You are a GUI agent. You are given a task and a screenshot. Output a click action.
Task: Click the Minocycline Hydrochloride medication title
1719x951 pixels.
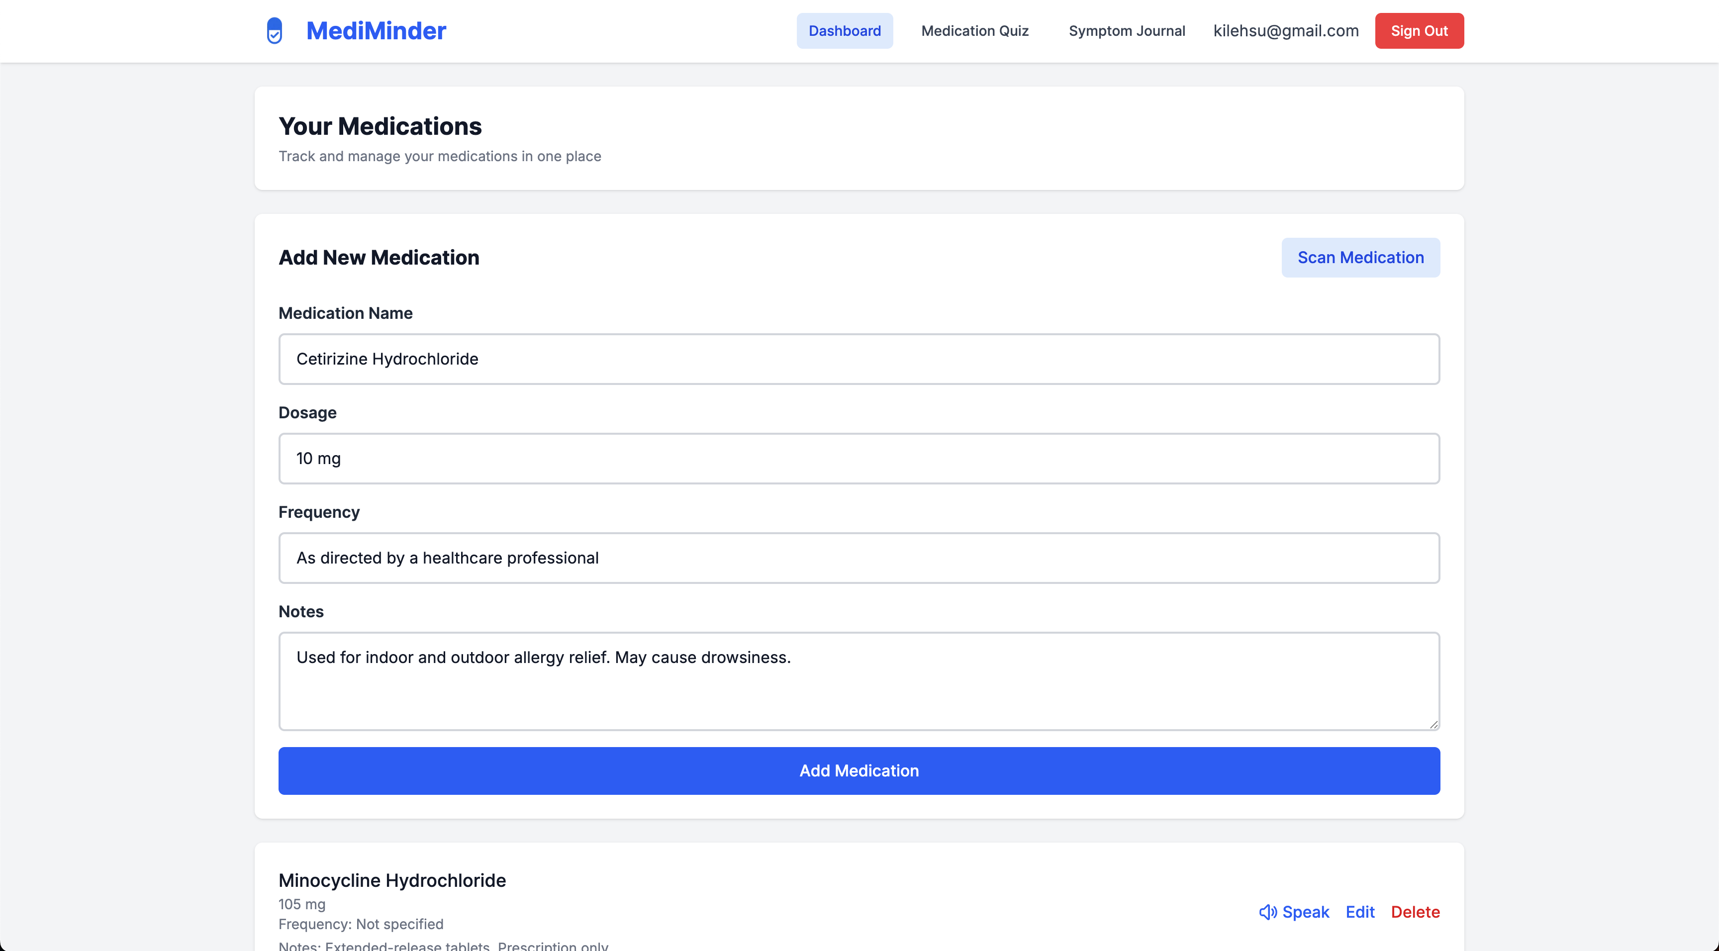(392, 880)
